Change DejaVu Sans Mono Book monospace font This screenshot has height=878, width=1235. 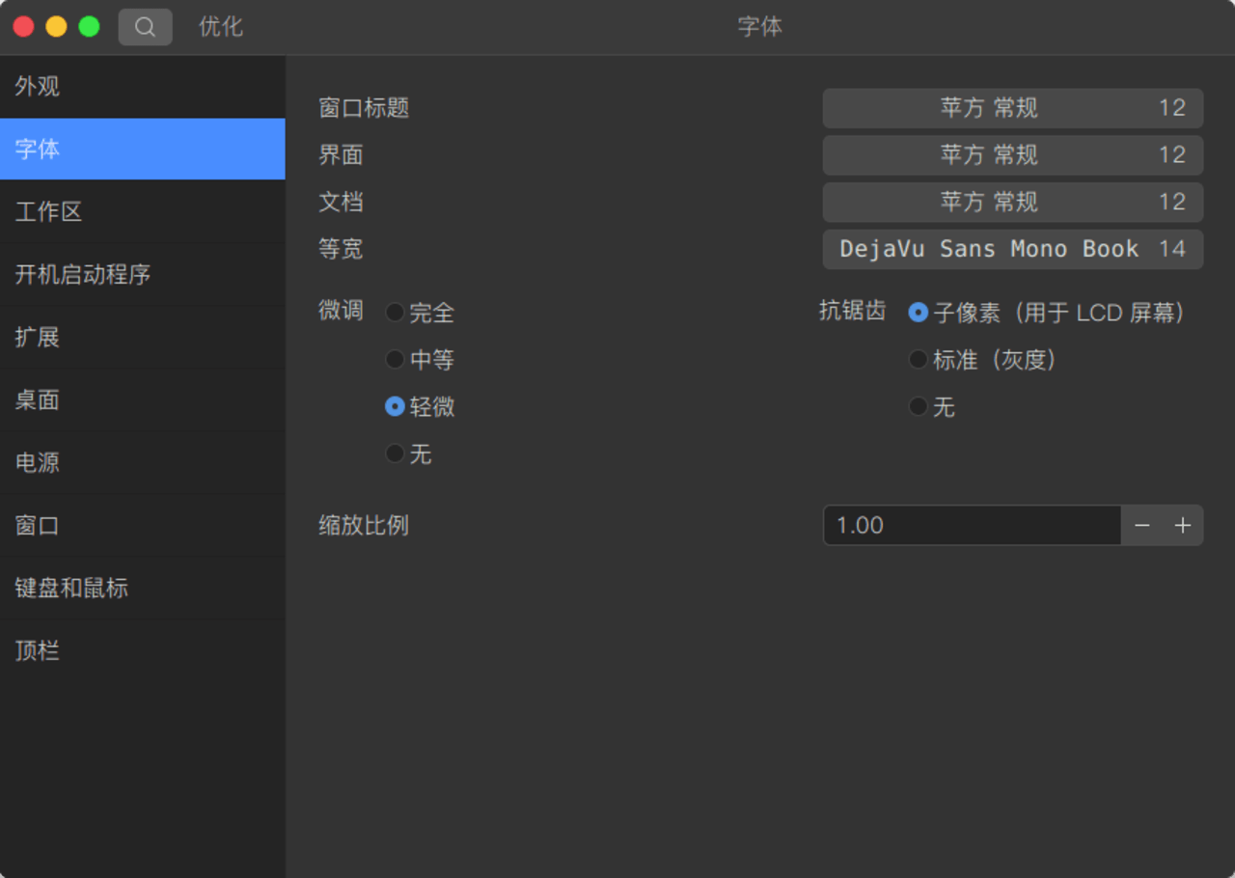point(1013,249)
